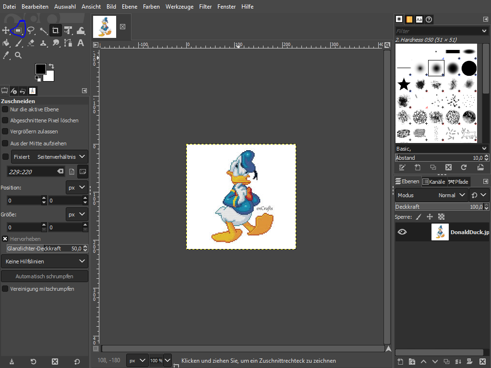491x368 pixels.
Task: Enable 'Nur die aktive Ebene' checkbox
Action: click(5, 109)
